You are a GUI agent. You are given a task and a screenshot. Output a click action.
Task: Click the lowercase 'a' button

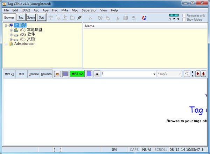point(97,74)
